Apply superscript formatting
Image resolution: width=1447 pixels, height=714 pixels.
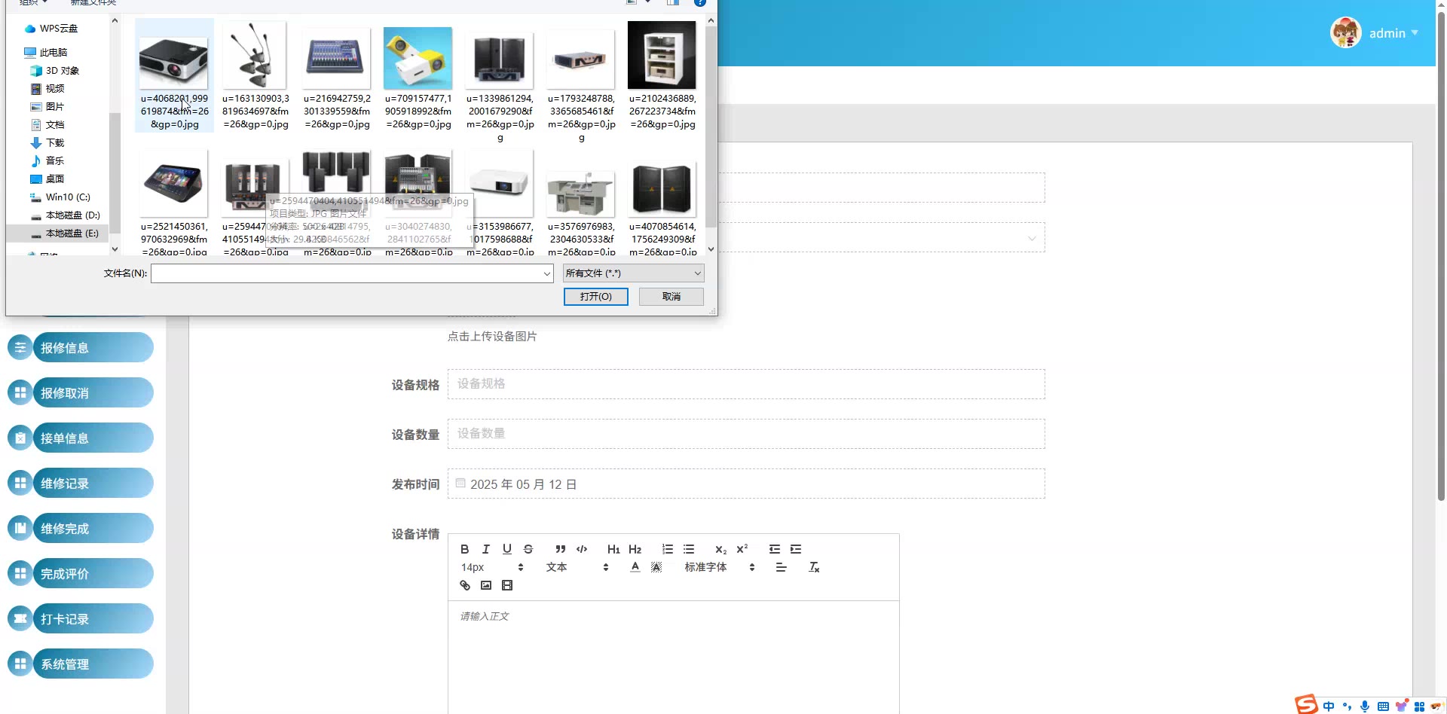(x=742, y=549)
